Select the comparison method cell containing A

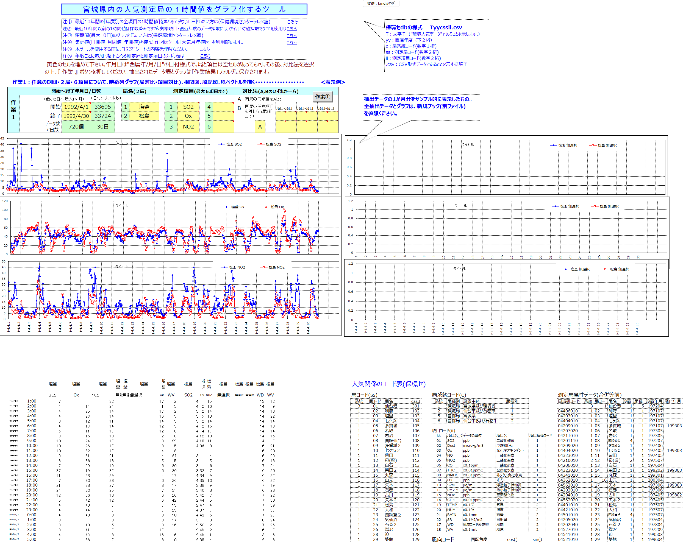point(260,127)
